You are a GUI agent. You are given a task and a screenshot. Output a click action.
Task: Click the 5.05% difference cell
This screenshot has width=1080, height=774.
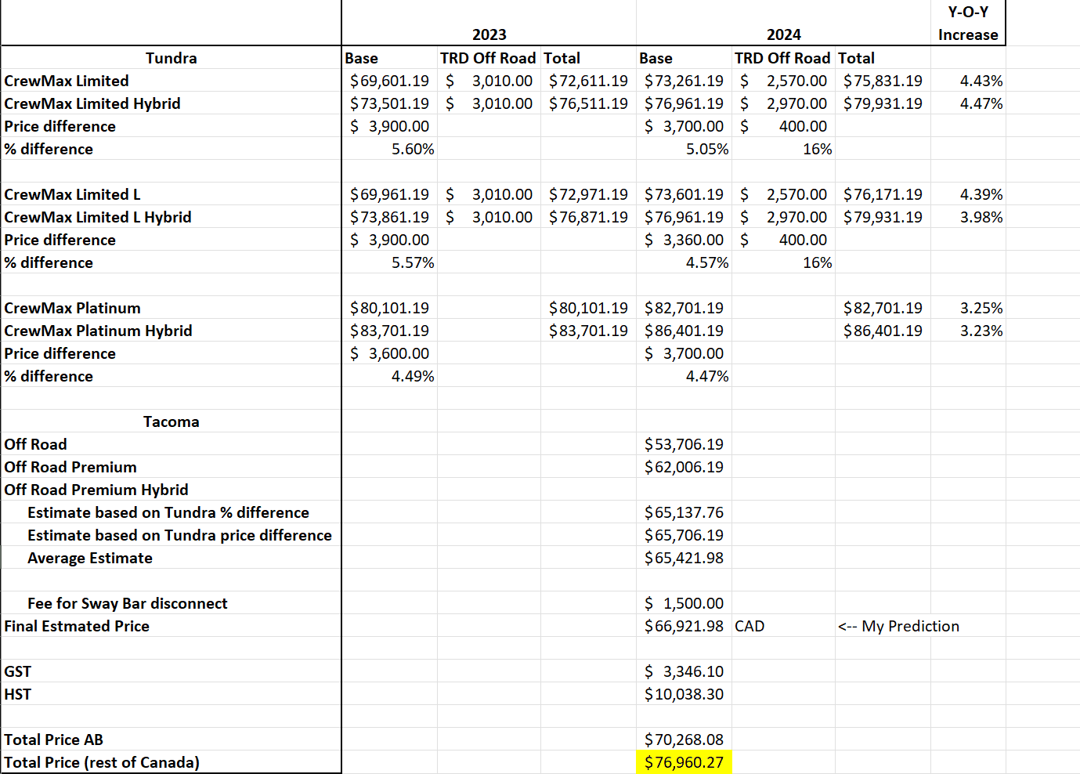click(706, 149)
